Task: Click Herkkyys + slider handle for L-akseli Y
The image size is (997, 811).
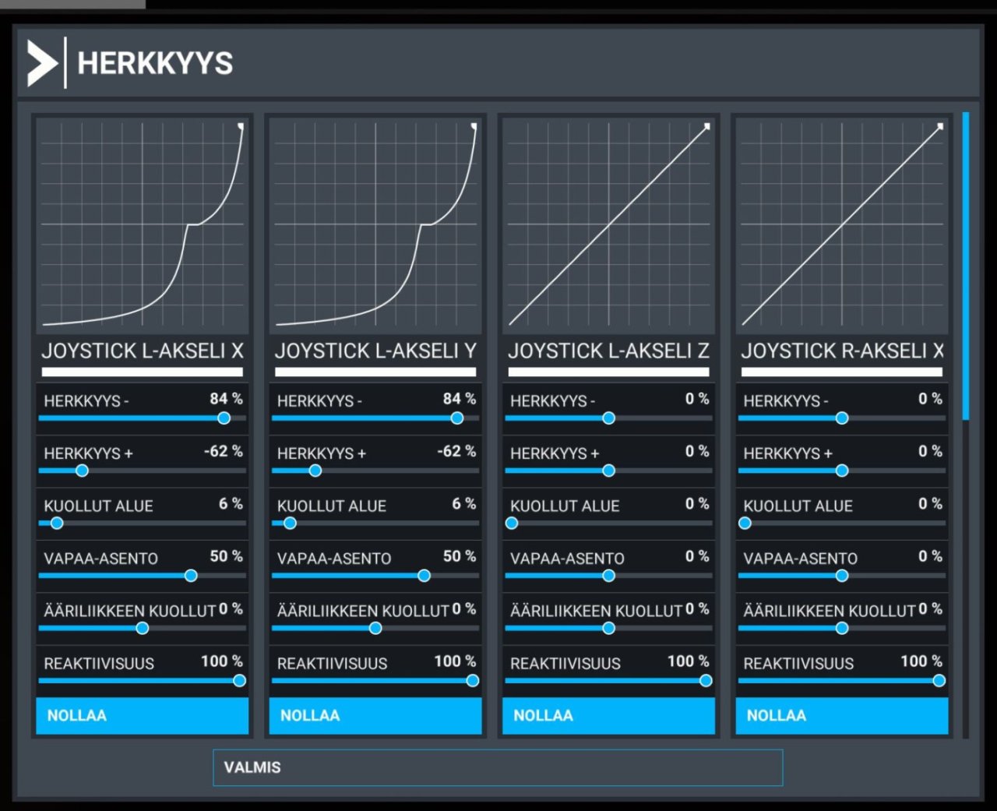Action: 315,471
